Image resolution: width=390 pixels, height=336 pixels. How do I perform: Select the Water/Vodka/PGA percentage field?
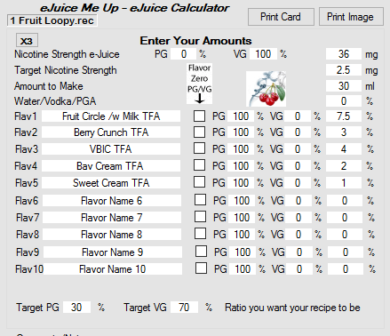[344, 101]
